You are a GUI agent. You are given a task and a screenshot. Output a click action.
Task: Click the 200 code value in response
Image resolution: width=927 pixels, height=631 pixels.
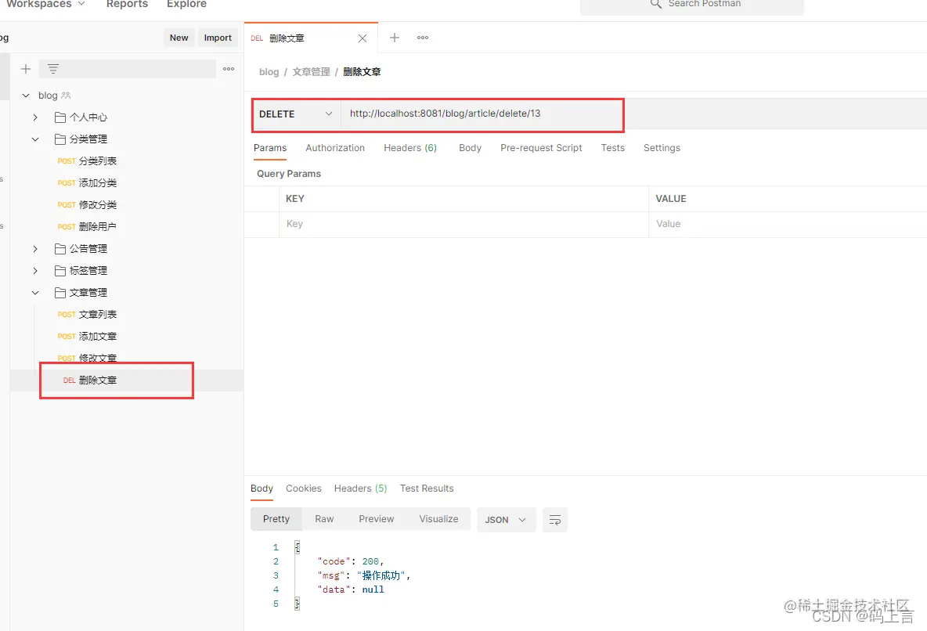(370, 561)
